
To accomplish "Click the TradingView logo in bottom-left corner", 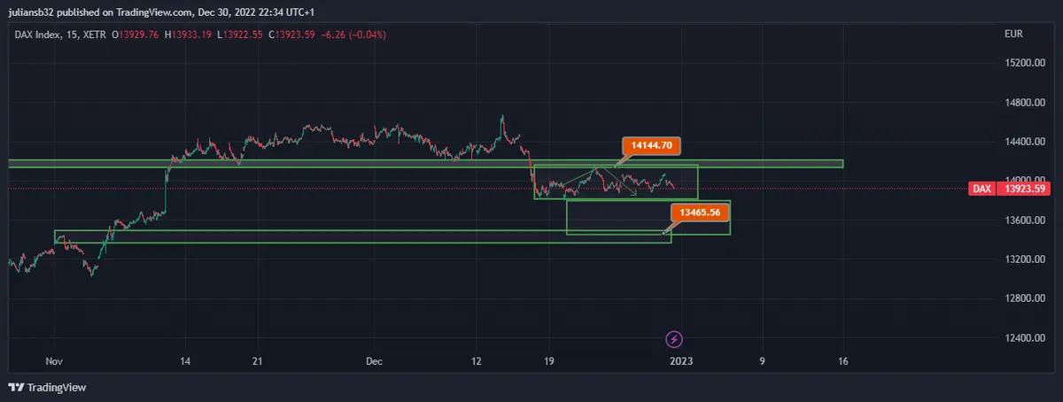I will tap(46, 388).
